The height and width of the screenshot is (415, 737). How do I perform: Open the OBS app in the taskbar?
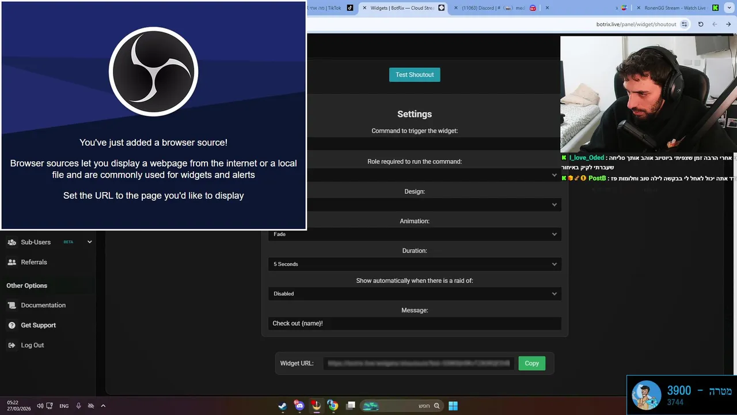316,406
